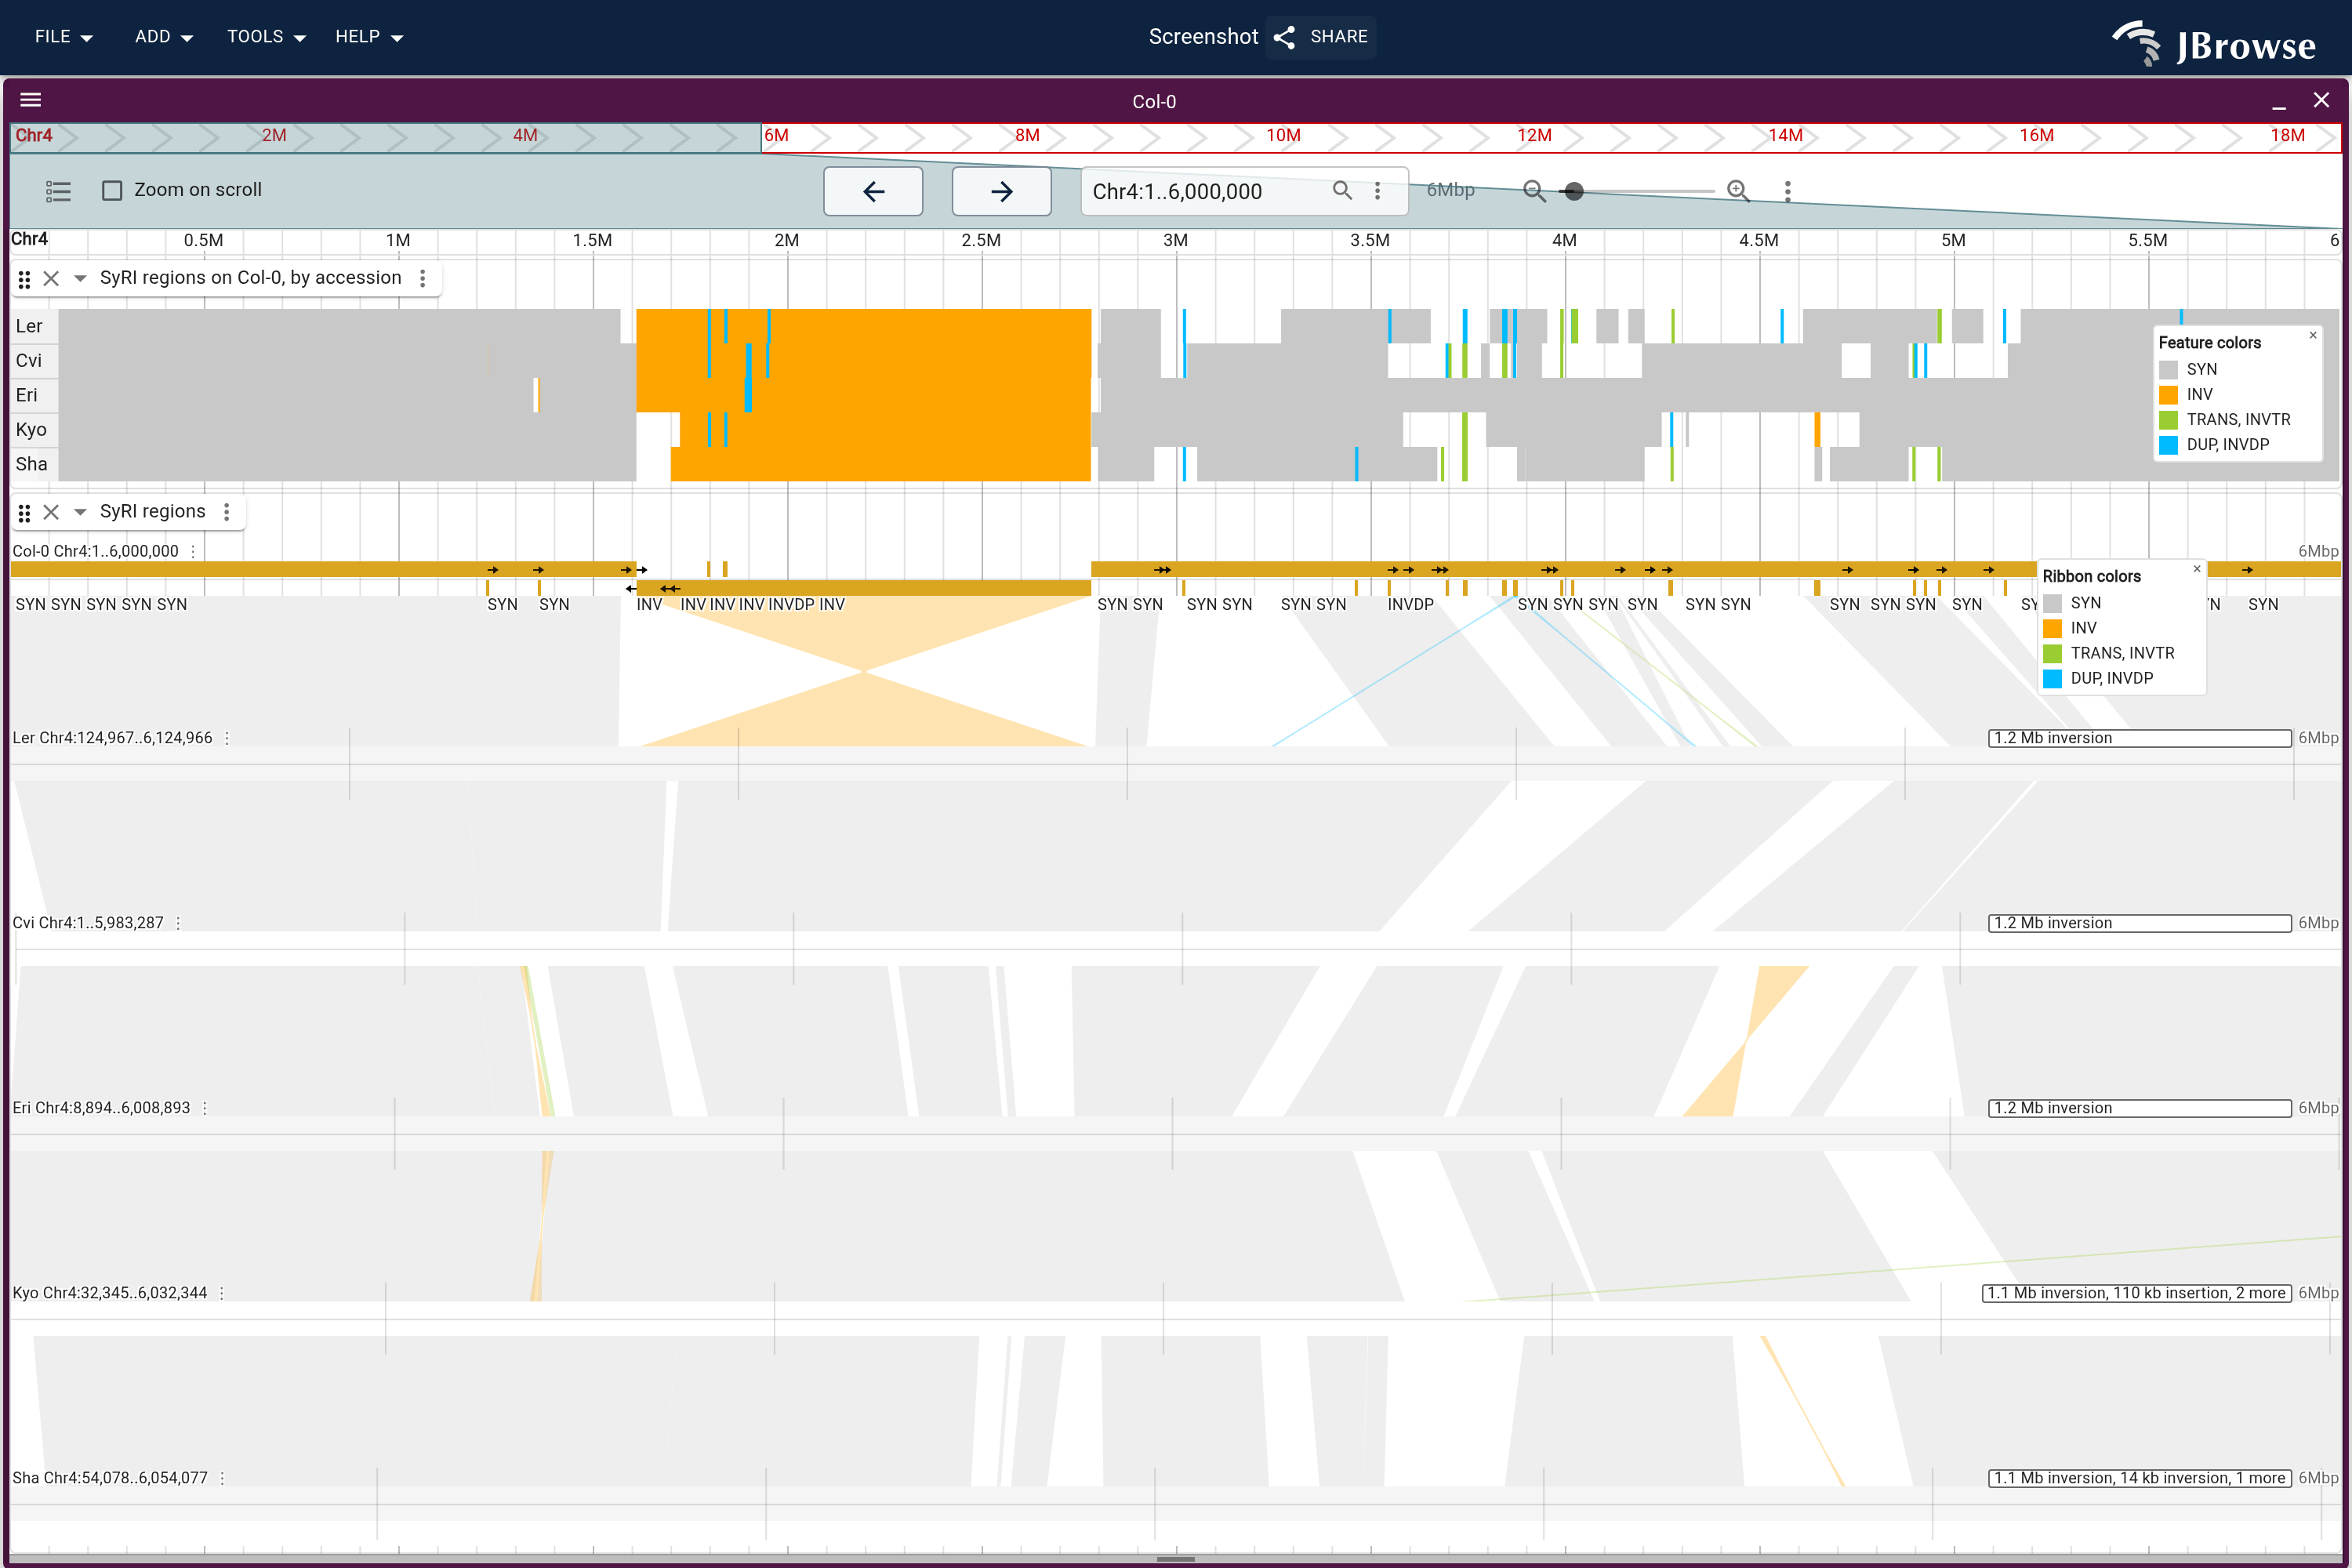Open the HELP menu
This screenshot has height=1568, width=2352.
click(x=369, y=37)
